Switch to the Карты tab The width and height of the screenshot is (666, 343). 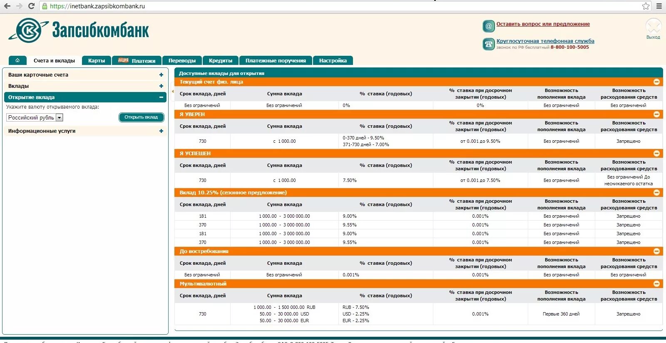coord(97,60)
